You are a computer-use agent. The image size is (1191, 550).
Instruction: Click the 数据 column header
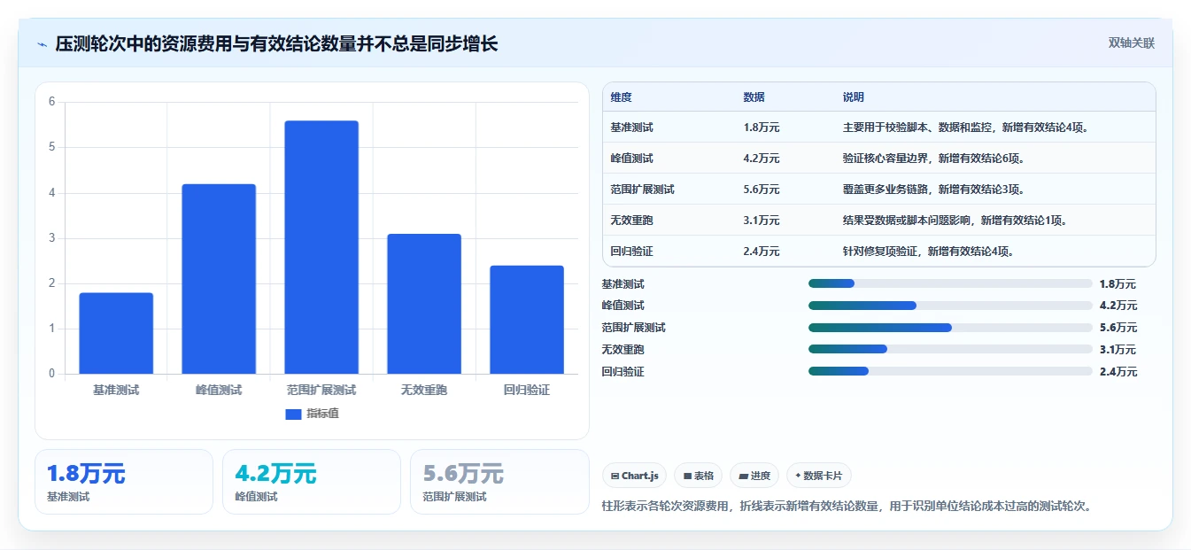coord(754,97)
